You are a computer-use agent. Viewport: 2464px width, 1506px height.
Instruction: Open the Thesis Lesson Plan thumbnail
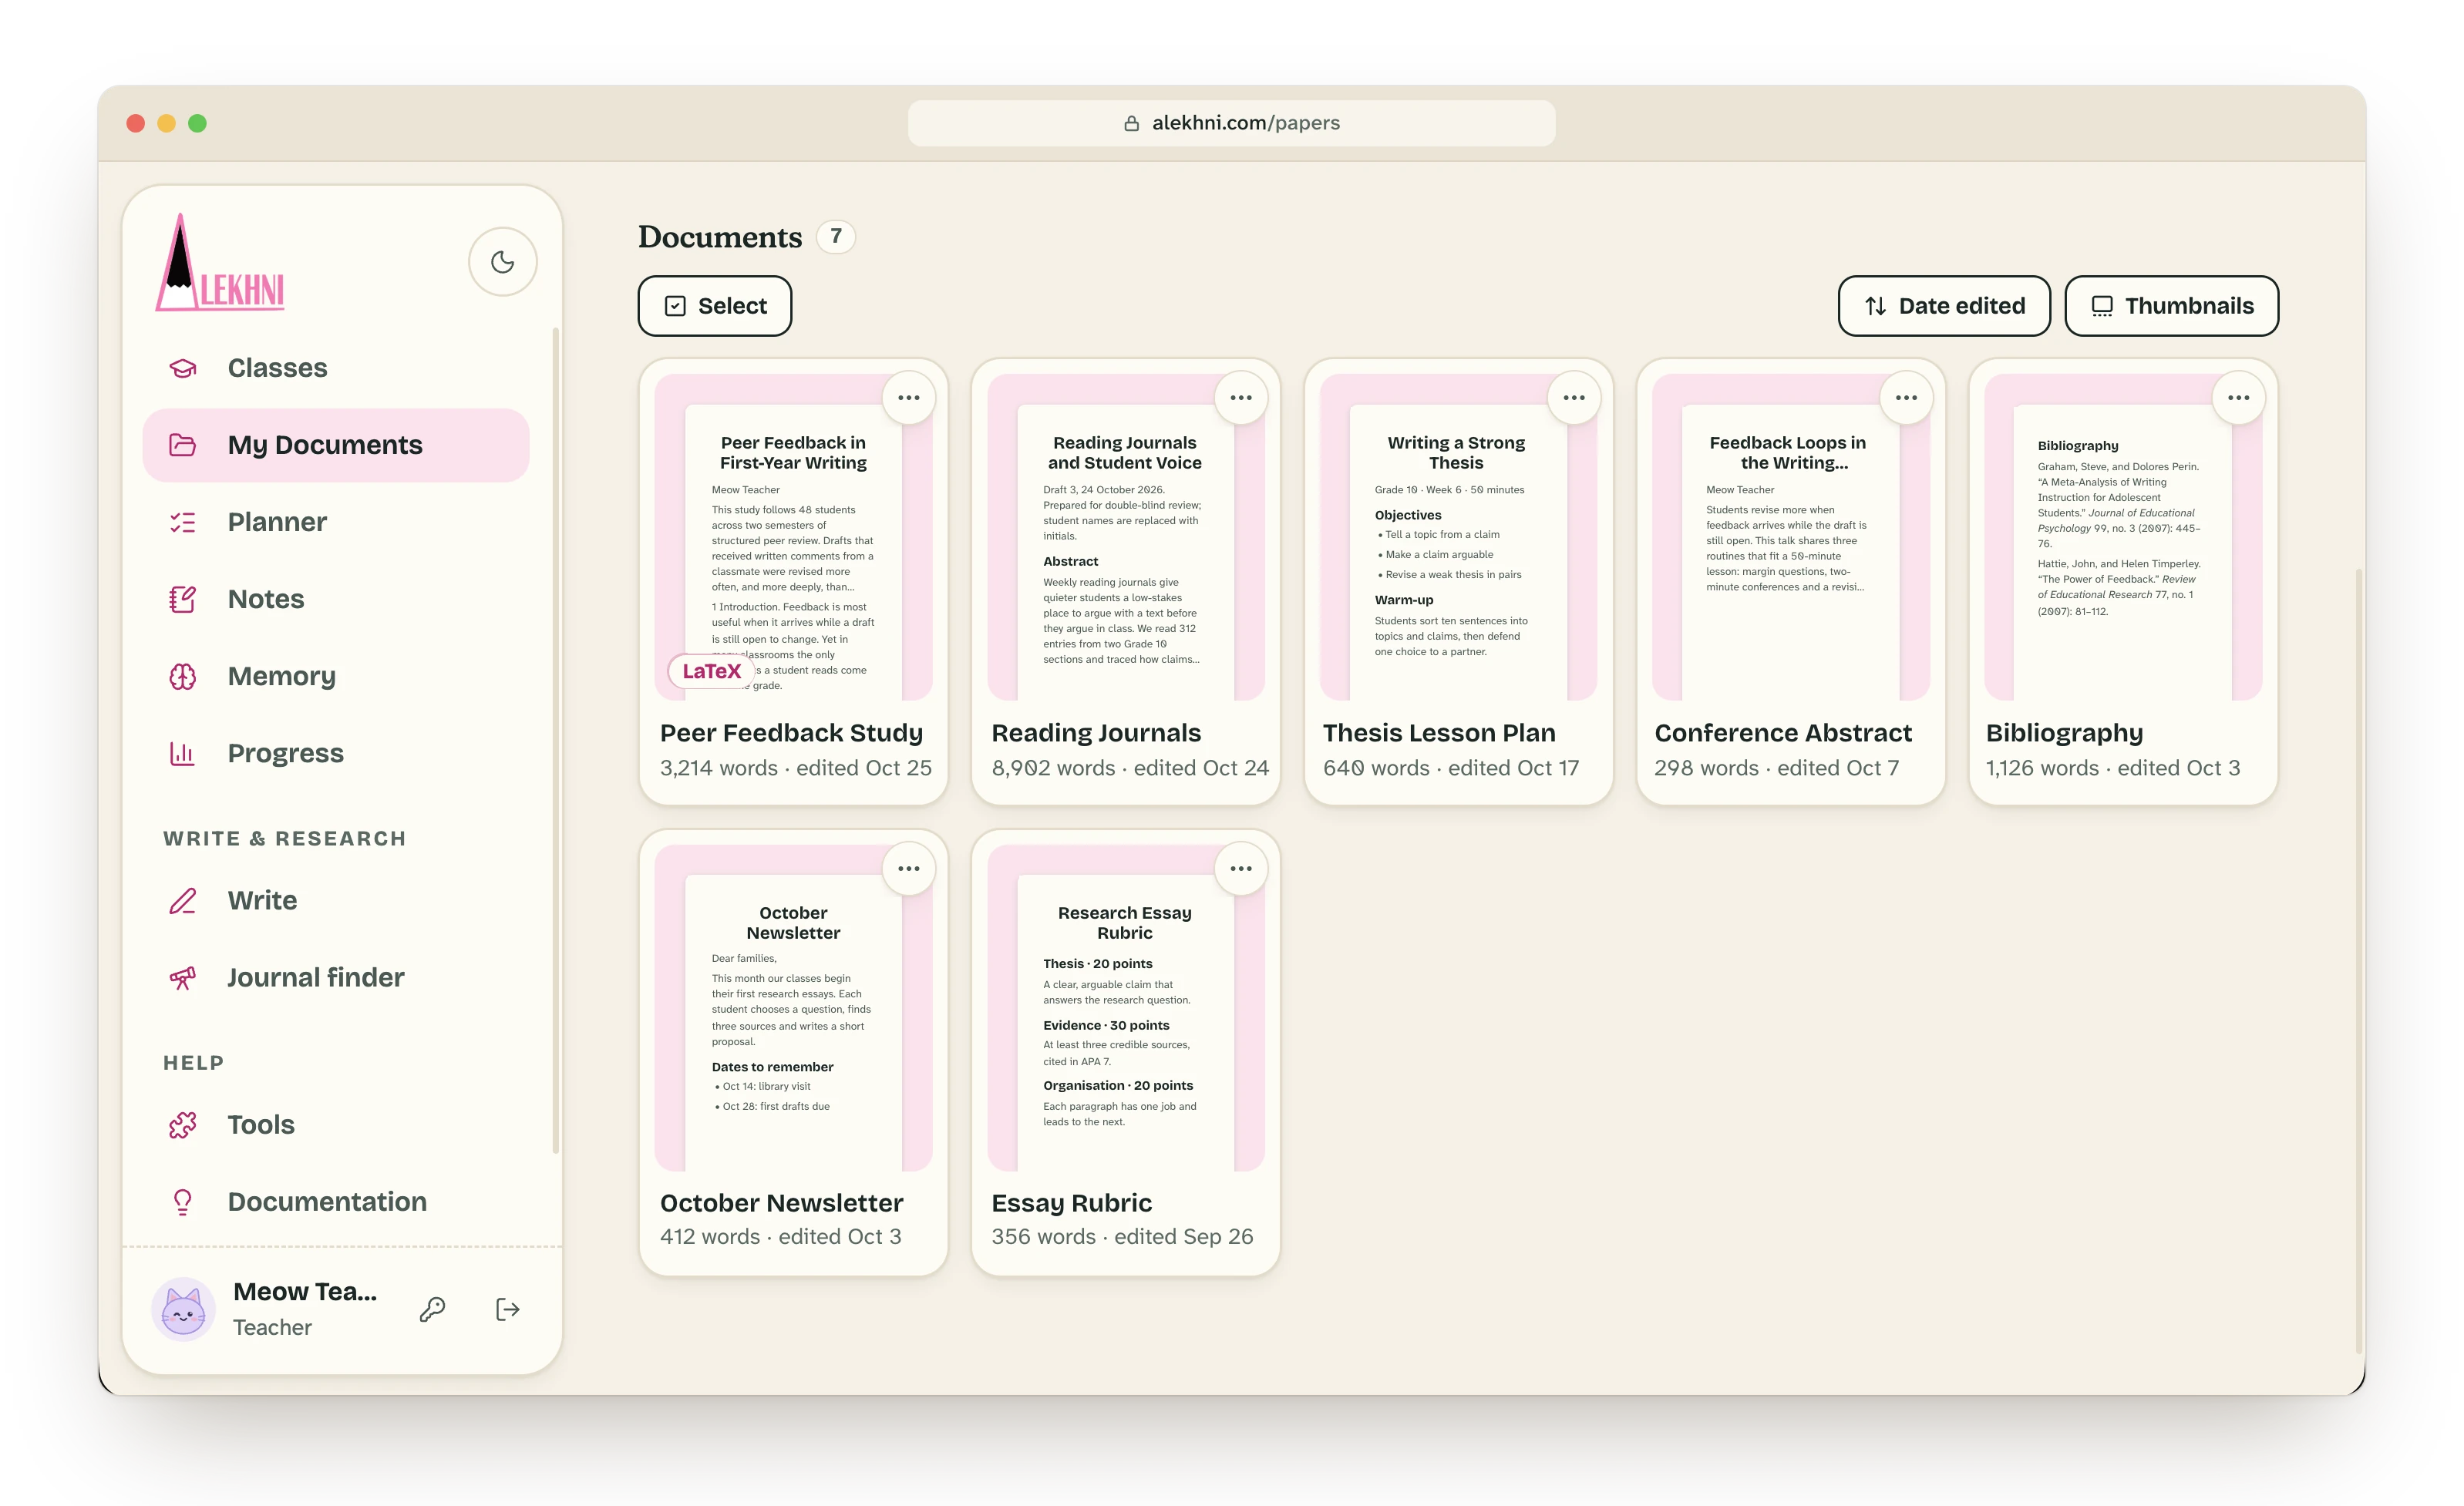[1457, 538]
